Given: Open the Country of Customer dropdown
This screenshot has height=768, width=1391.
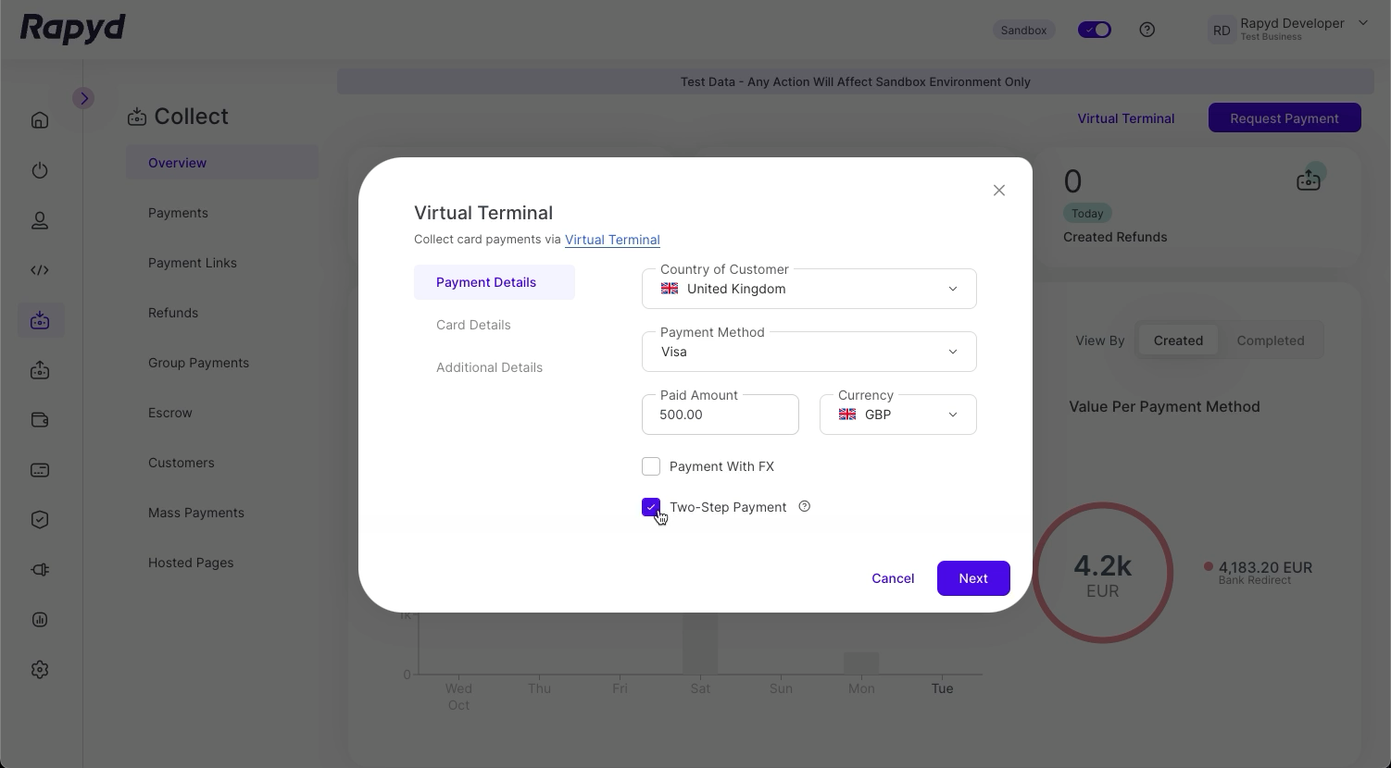Looking at the screenshot, I should 808,289.
